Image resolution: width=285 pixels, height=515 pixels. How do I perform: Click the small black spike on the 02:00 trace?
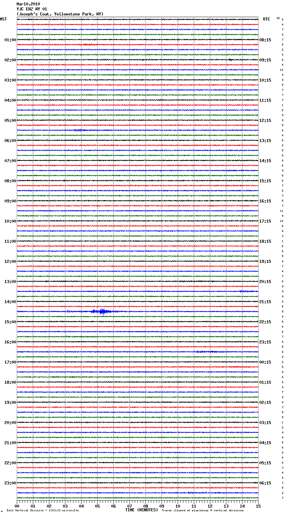click(230, 60)
